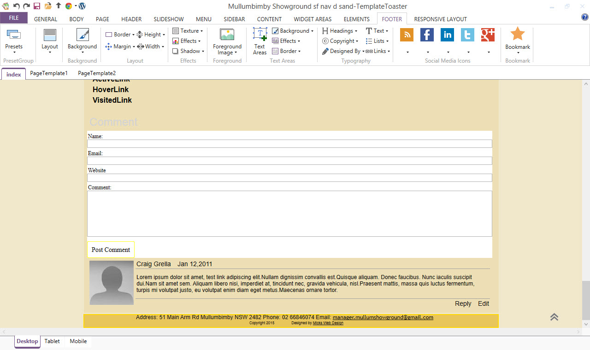Click the RSS feed social media icon
Screen dimensions: 590x350
click(x=407, y=35)
